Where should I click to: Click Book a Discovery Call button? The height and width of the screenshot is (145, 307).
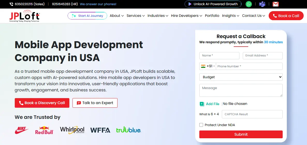pos(42,103)
